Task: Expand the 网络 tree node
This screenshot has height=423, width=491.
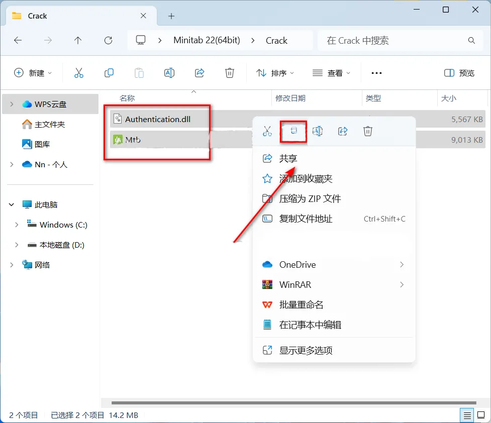Action: click(12, 265)
